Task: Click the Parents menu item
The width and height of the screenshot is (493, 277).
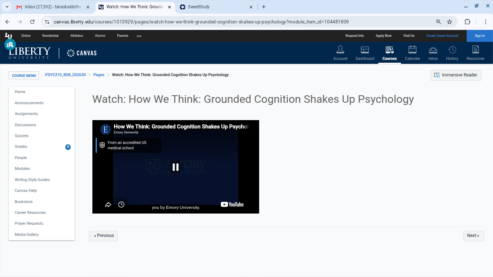Action: pos(123,36)
